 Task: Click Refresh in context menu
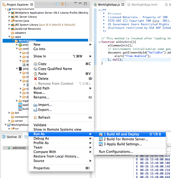coord(61,118)
